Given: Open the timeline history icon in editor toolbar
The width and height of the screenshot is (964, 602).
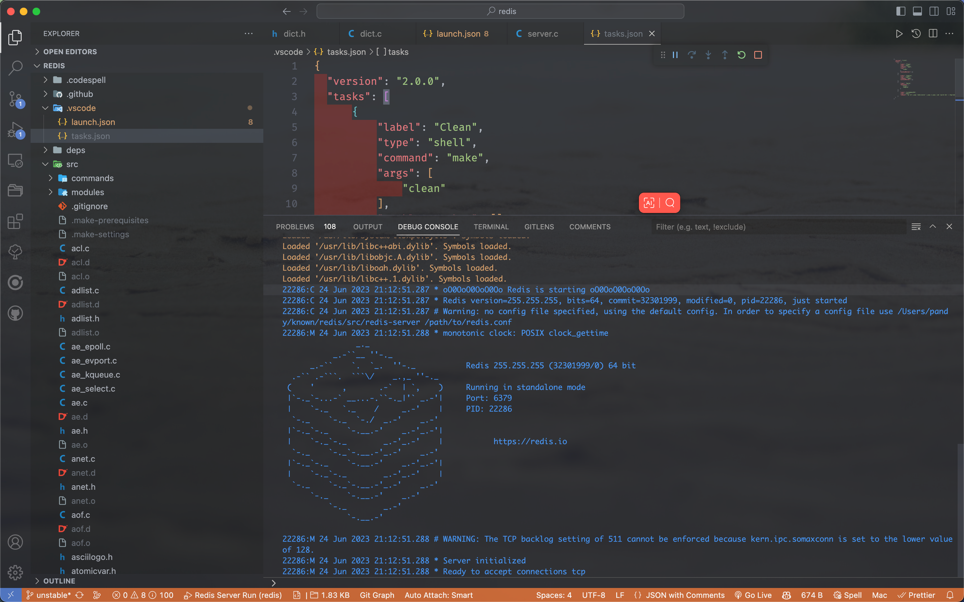Looking at the screenshot, I should point(916,34).
